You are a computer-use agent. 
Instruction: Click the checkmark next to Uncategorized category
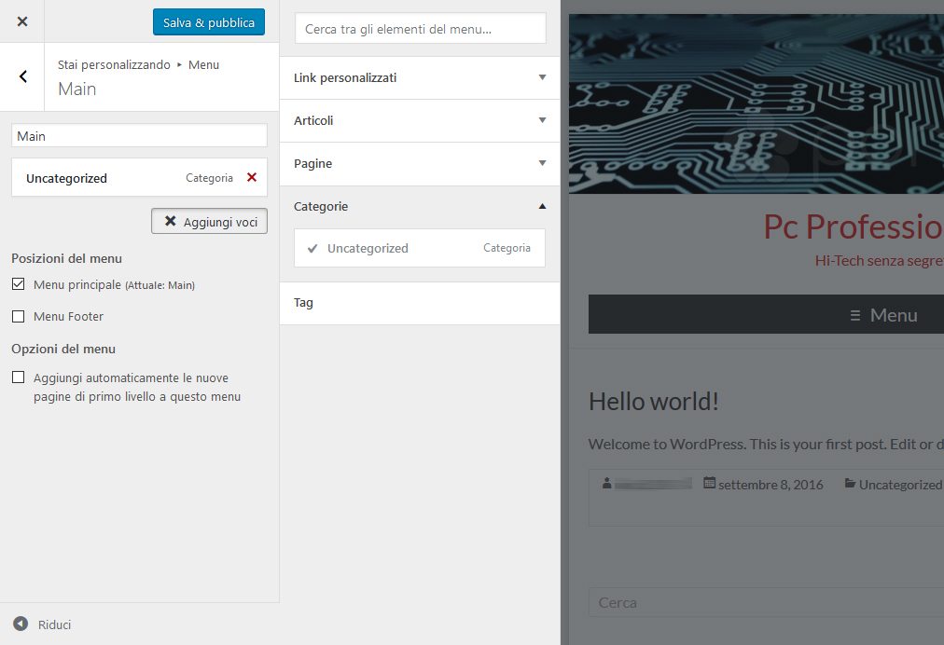[312, 248]
